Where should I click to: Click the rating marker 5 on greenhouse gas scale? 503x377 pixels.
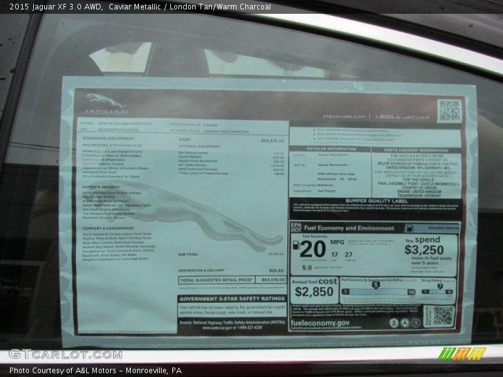(x=375, y=285)
